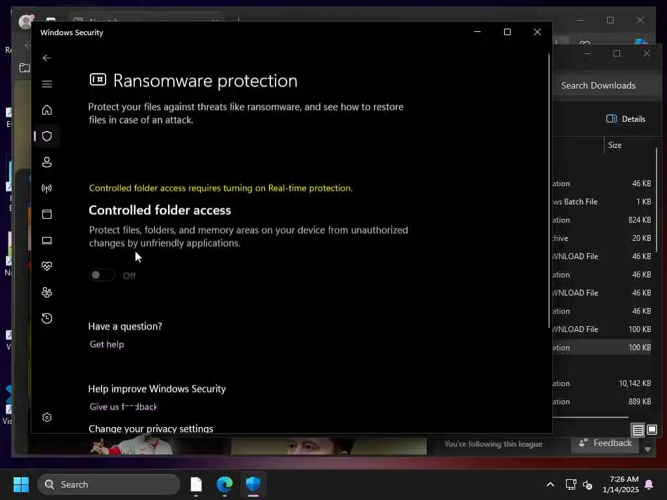Image resolution: width=667 pixels, height=500 pixels.
Task: Click the Feedback button in the browser
Action: (605, 443)
